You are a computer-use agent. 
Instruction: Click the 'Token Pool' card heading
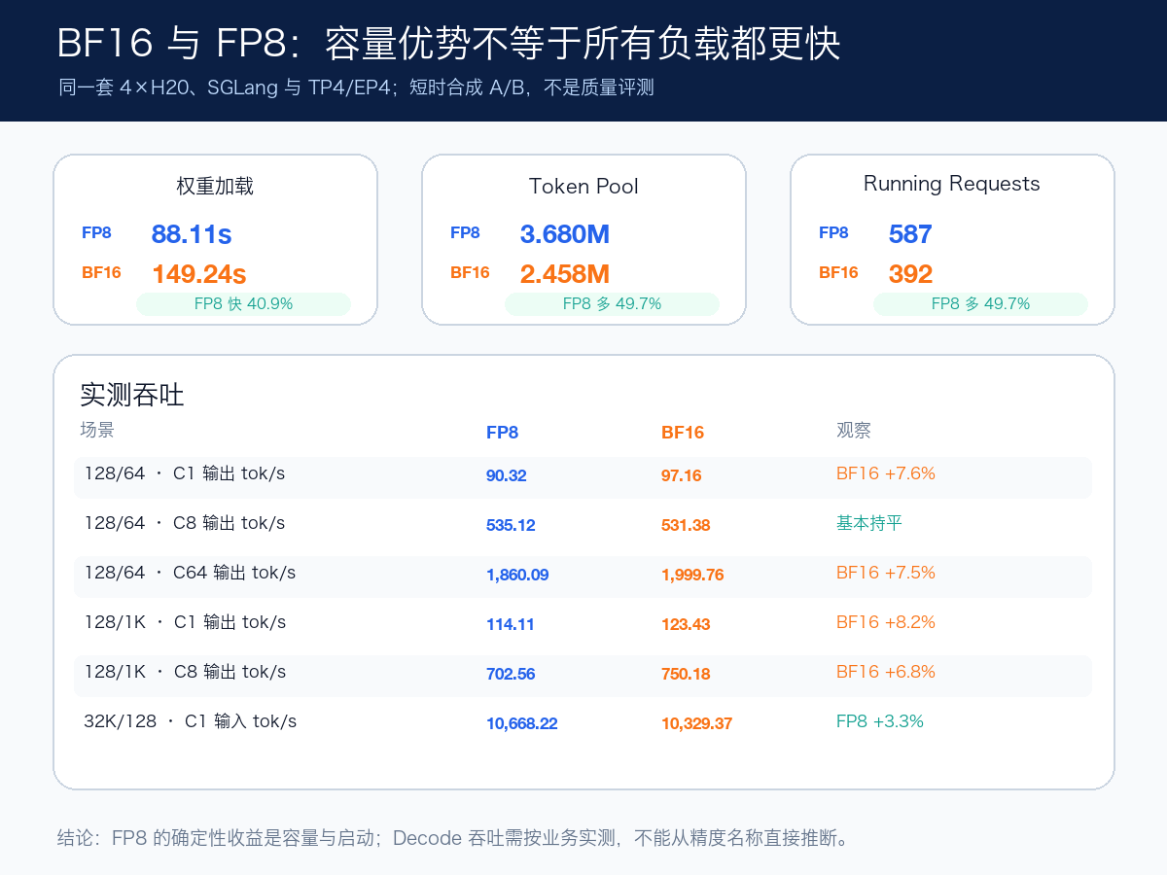click(583, 186)
